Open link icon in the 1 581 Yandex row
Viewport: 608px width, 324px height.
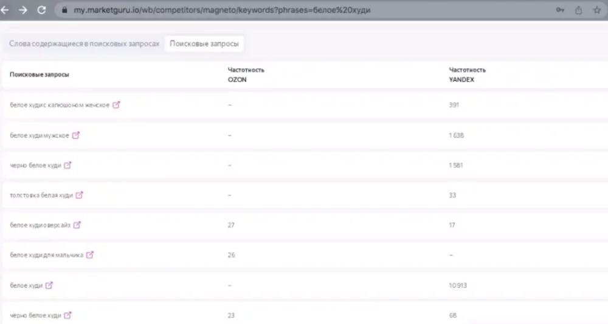coord(67,165)
